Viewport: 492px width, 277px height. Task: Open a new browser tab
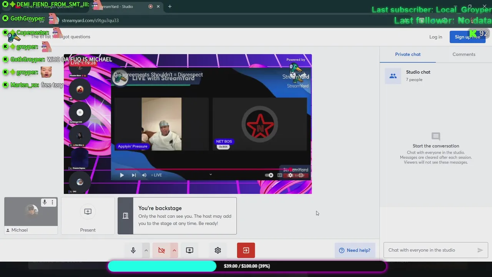(170, 7)
